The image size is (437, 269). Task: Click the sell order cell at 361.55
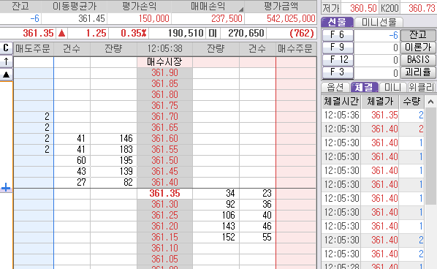(x=34, y=149)
